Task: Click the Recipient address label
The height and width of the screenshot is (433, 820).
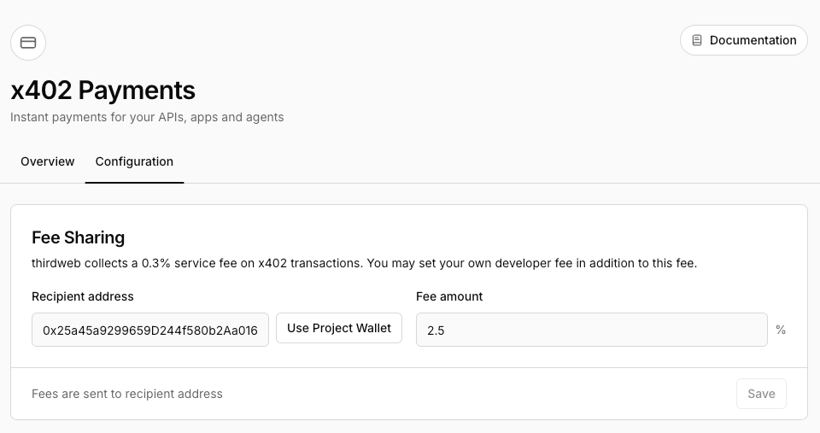Action: coord(83,296)
